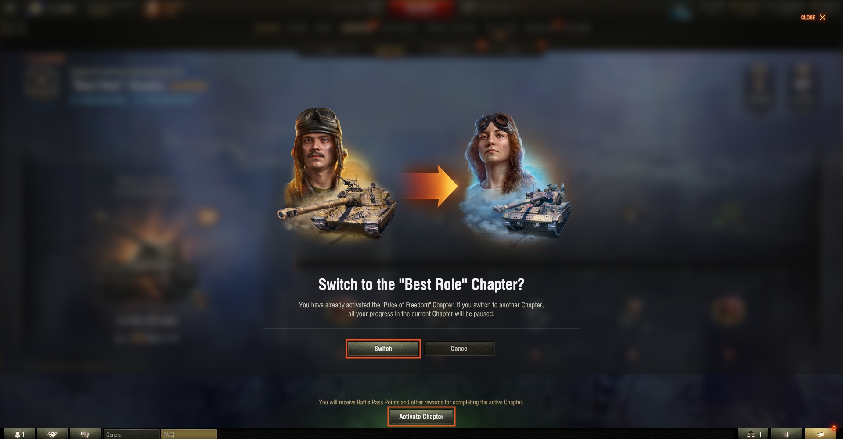This screenshot has height=439, width=843.
Task: Open the chat channels speech-bubble icon
Action: [85, 434]
